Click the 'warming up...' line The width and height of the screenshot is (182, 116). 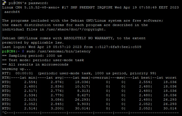pyautogui.click(x=16, y=69)
